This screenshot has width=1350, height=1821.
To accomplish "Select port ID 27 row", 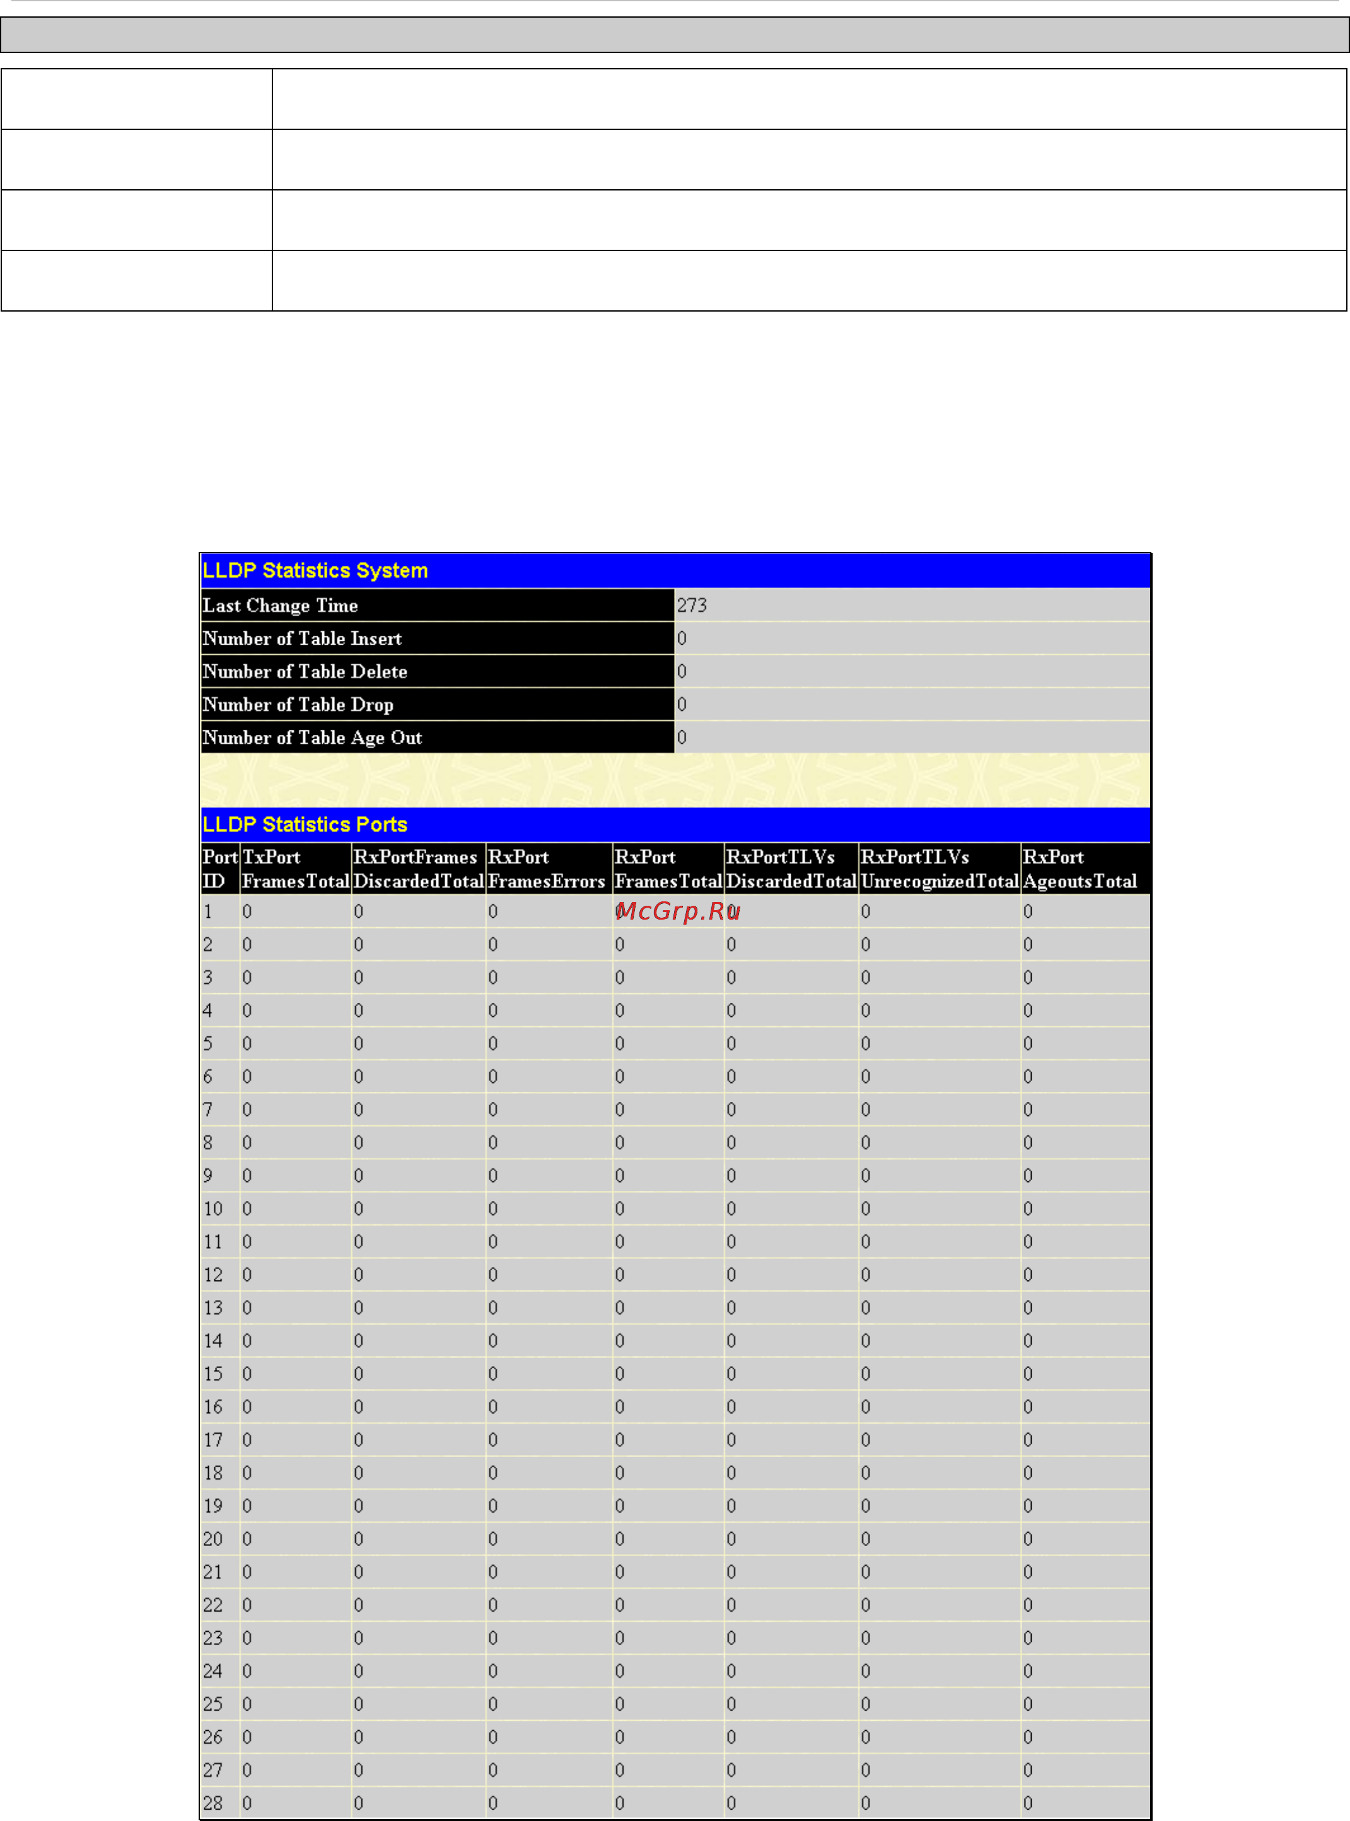I will click(x=675, y=1771).
